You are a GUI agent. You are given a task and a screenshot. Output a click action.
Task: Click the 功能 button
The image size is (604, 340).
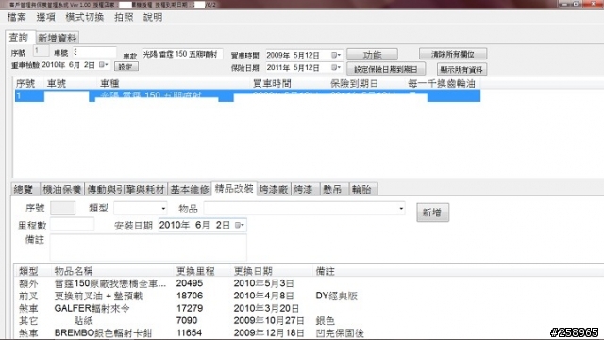coord(372,55)
